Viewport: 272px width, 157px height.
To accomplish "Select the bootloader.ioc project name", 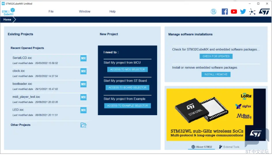I will coord(22,84).
